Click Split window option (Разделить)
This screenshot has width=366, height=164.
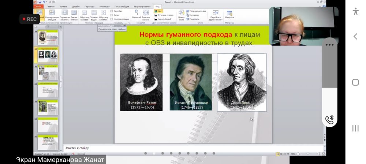[193, 19]
